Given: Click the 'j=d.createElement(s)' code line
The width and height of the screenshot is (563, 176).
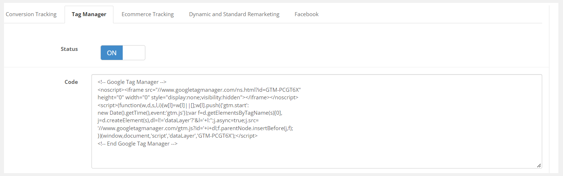Looking at the screenshot, I should click(x=178, y=120).
